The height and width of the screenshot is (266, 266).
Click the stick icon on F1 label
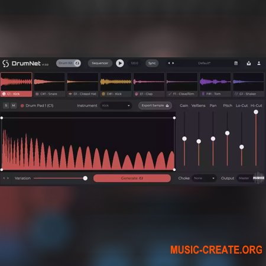pos(170,94)
